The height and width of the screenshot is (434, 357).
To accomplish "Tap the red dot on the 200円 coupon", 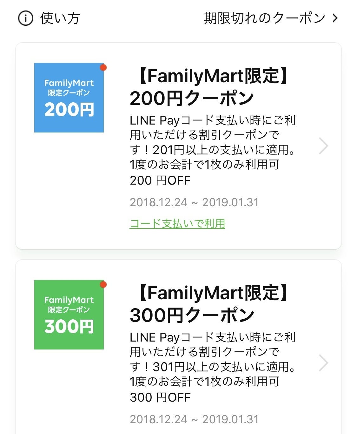I will coord(103,68).
